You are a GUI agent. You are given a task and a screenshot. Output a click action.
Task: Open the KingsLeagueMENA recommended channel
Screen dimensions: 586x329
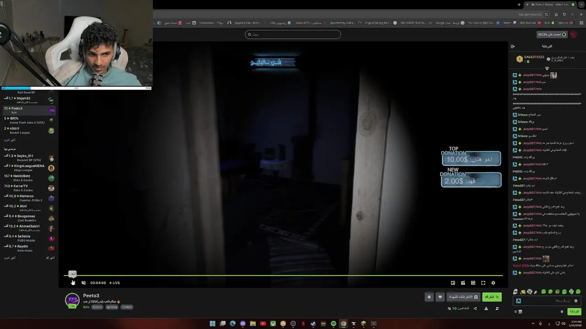(29, 168)
